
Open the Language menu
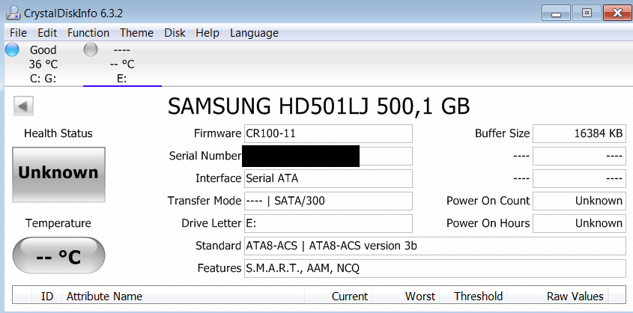pyautogui.click(x=255, y=33)
